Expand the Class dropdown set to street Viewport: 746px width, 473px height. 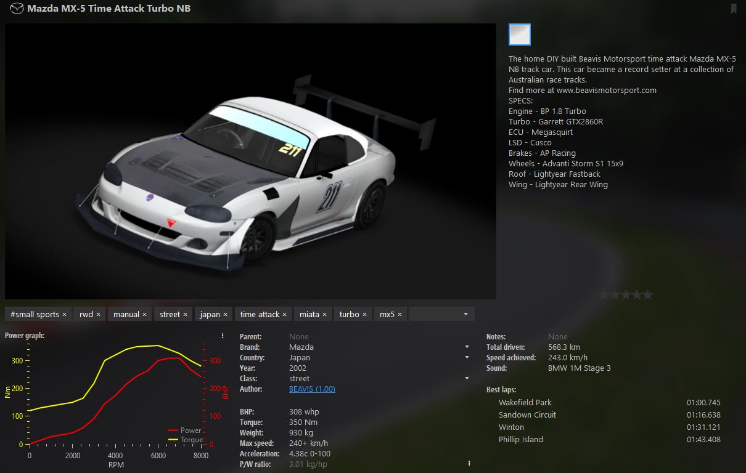click(467, 378)
